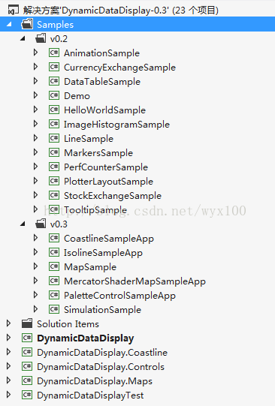This screenshot has height=406, width=275.
Task: Click the C# icon beside LineSample
Action: pyautogui.click(x=54, y=138)
